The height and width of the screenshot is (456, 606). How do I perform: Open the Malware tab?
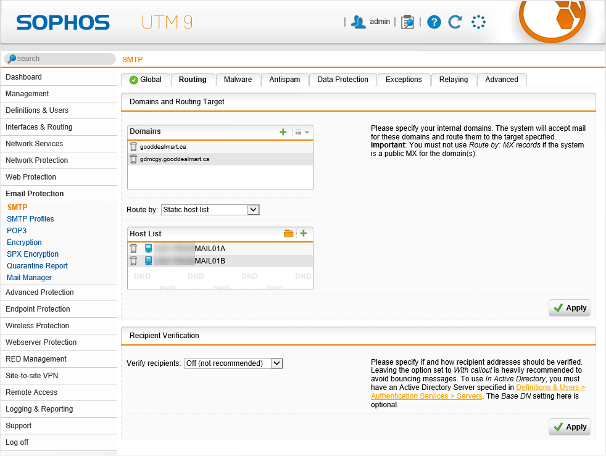pos(238,80)
